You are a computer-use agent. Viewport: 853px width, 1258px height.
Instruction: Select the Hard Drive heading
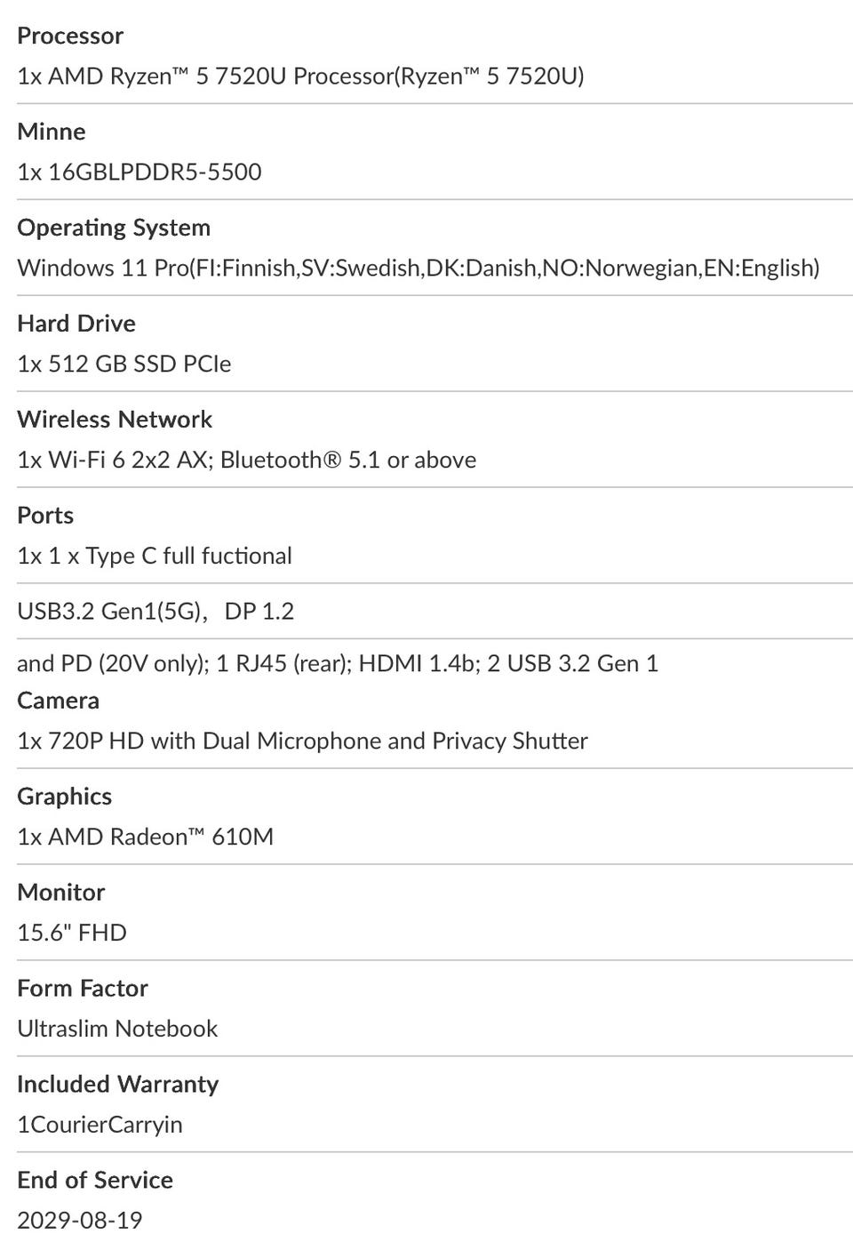point(76,324)
